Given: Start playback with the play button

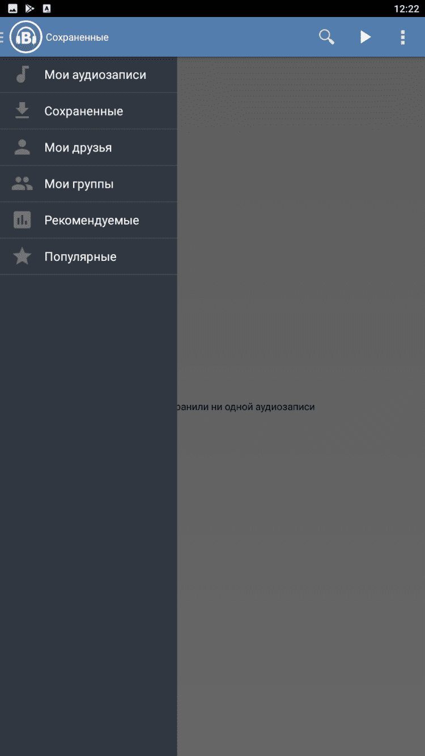Looking at the screenshot, I should pyautogui.click(x=365, y=37).
